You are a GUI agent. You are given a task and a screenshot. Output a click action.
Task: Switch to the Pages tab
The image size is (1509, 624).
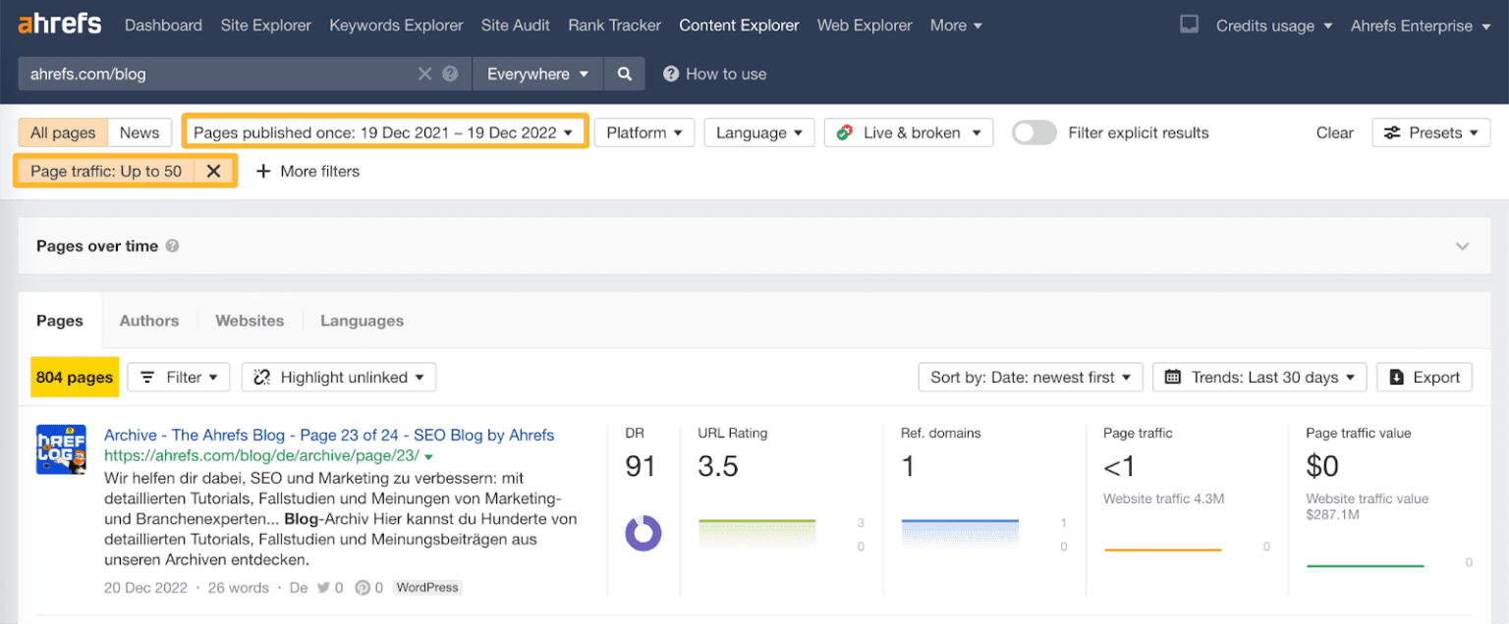point(60,321)
